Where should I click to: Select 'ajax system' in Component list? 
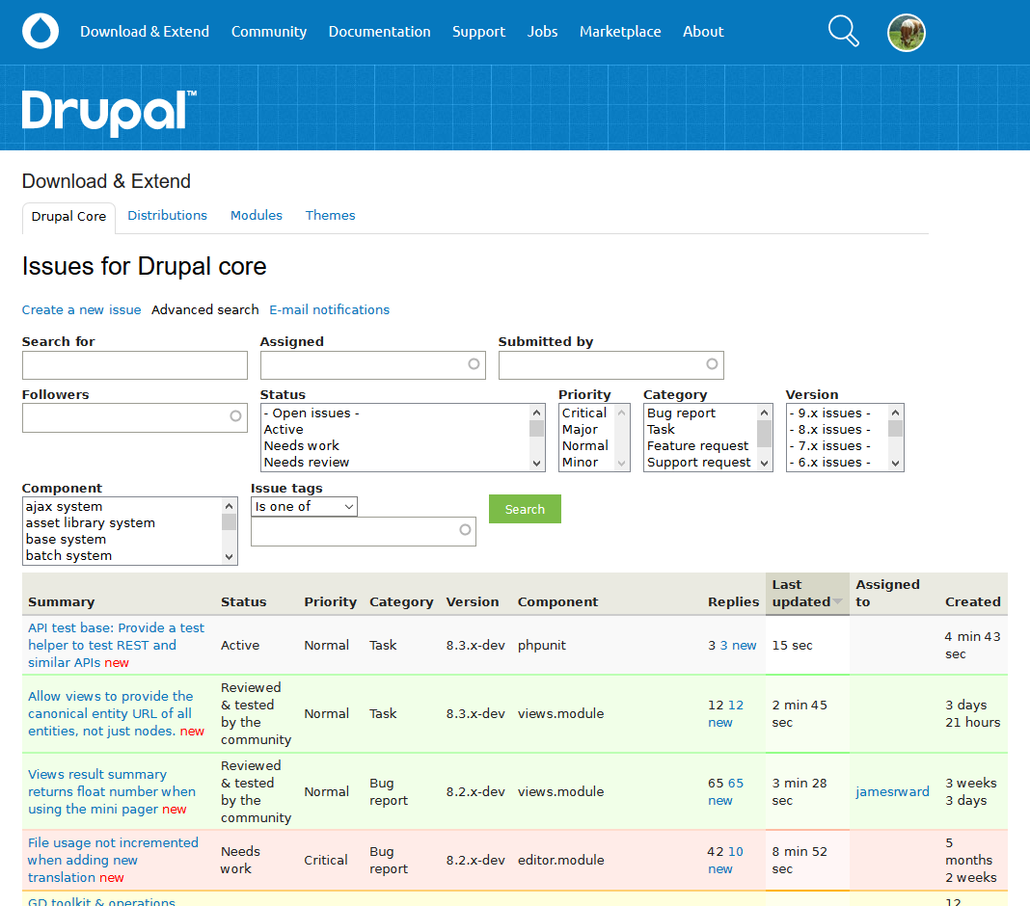tap(122, 506)
